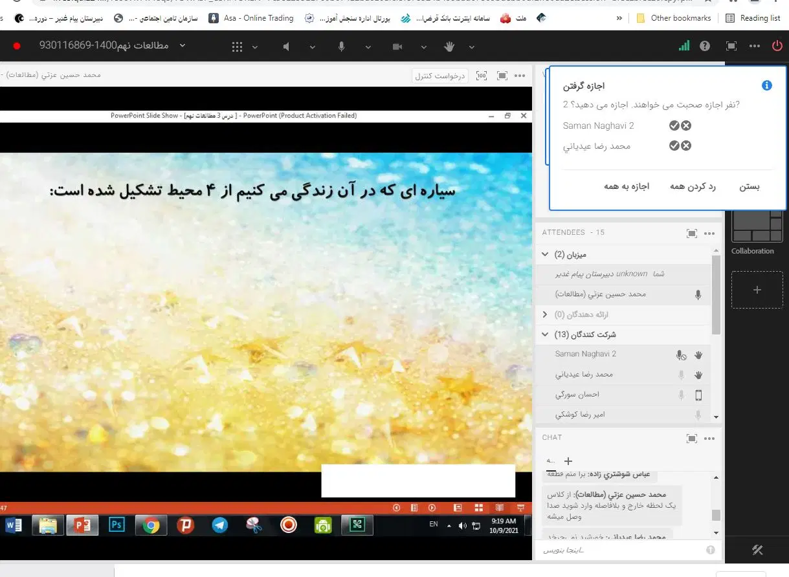Image resolution: width=789 pixels, height=577 pixels.
Task: Toggle Saman Naghavi 2's muted microphone in attendees
Action: tap(681, 355)
